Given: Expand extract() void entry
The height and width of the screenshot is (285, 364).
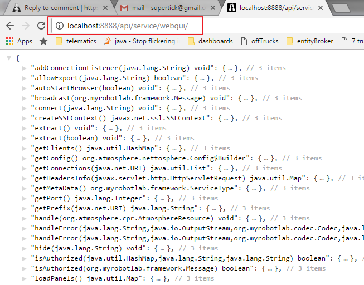Looking at the screenshot, I should click(x=24, y=128).
